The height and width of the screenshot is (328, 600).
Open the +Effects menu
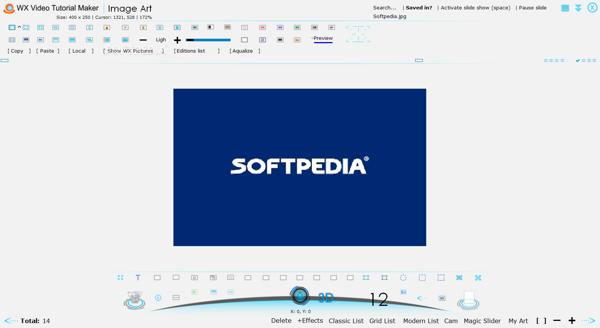pyautogui.click(x=310, y=320)
